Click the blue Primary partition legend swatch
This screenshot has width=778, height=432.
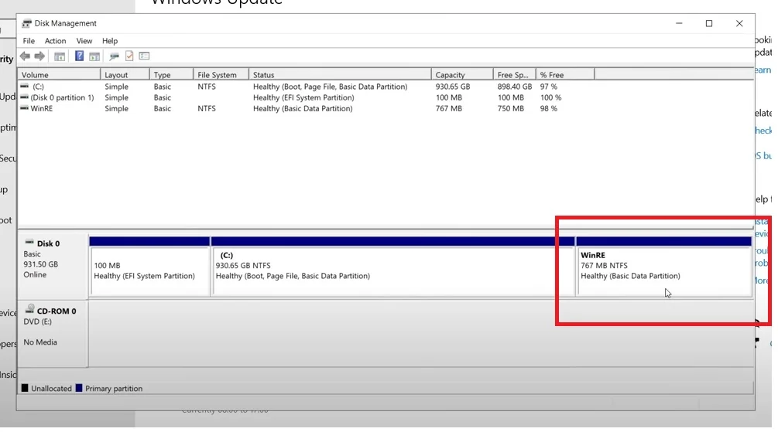pos(79,388)
